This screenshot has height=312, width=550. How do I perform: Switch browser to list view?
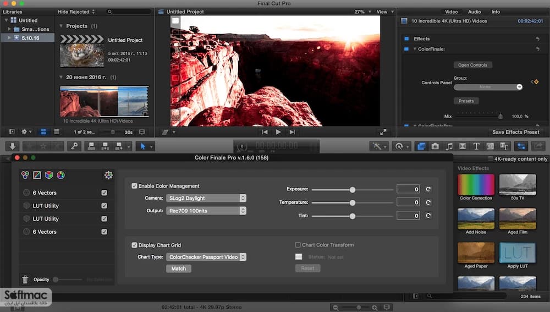pos(57,132)
